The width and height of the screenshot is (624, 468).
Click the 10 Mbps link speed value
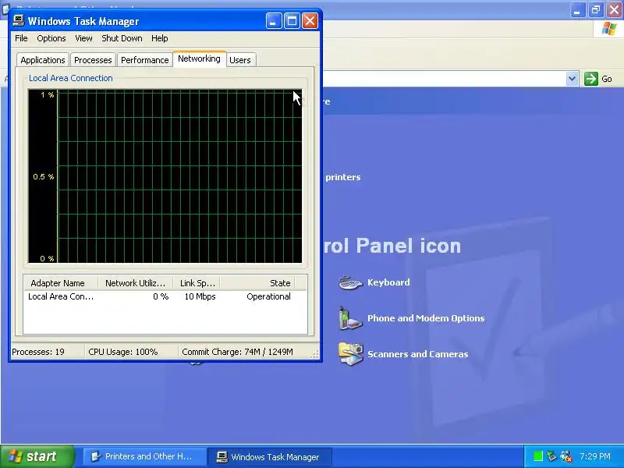200,296
